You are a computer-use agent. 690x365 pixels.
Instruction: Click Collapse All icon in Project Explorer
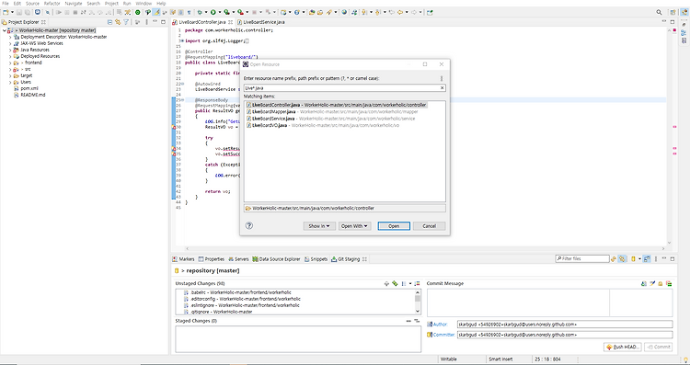pos(110,21)
